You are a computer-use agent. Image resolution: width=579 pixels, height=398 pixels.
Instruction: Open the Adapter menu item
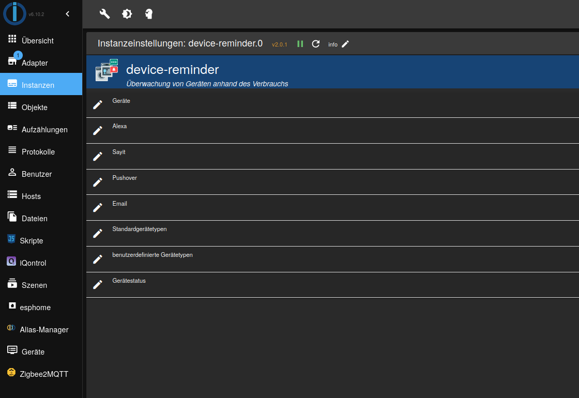(35, 63)
